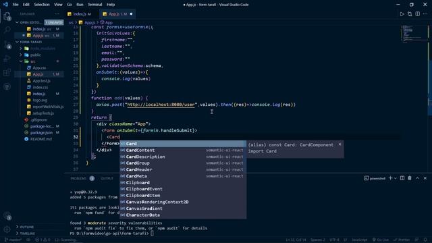The height and width of the screenshot is (243, 432).
Task: Kill terminal with the trash icon
Action: [410, 178]
